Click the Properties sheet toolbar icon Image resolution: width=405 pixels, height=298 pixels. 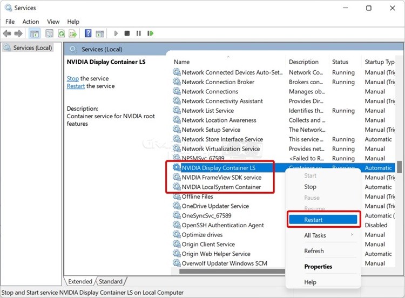coord(49,33)
